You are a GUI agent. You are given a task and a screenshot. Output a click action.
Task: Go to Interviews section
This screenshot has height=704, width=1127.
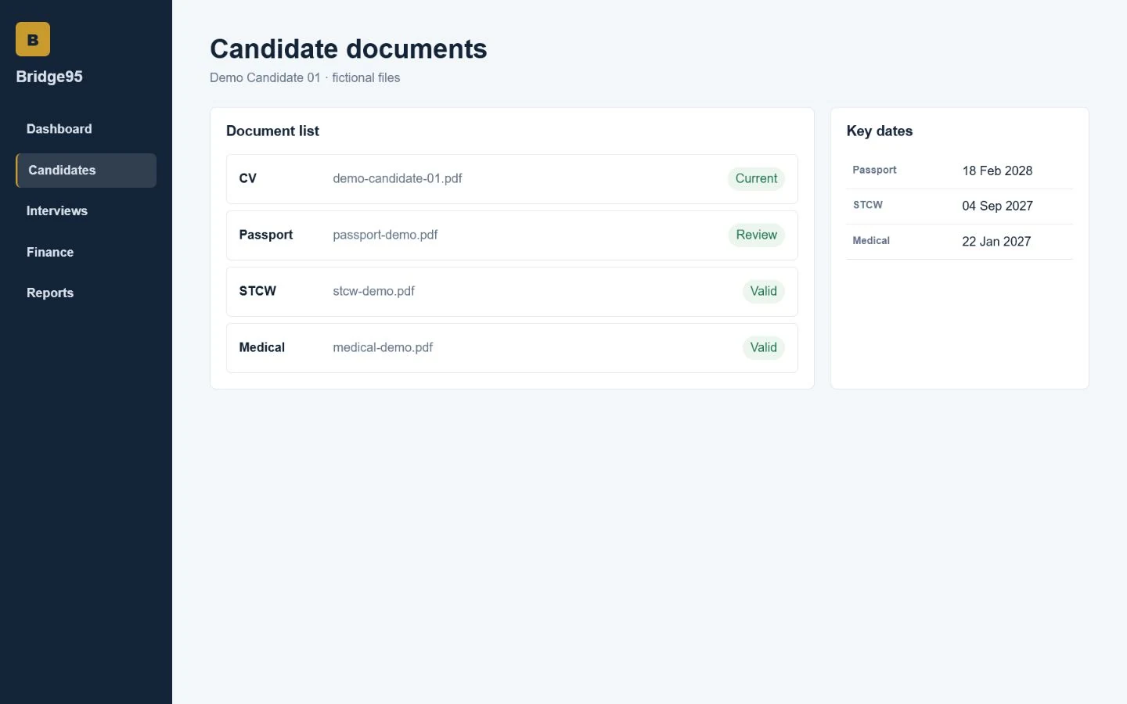tap(86, 211)
